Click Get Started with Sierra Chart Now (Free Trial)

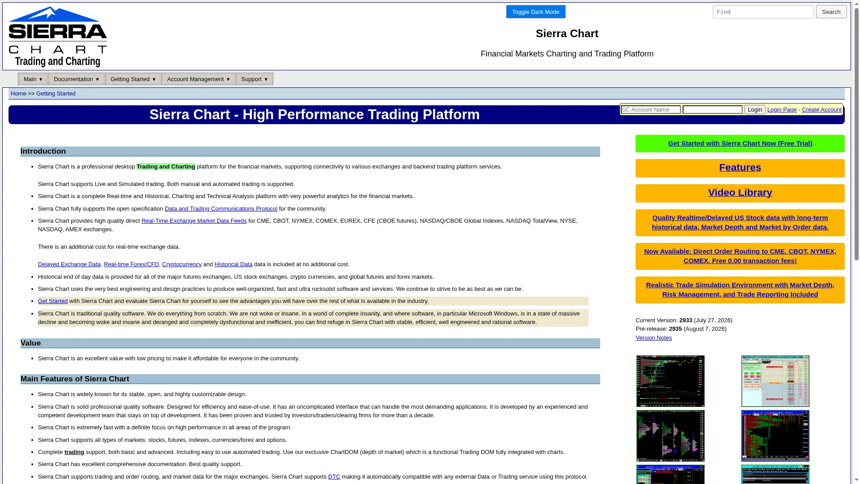[x=740, y=143]
